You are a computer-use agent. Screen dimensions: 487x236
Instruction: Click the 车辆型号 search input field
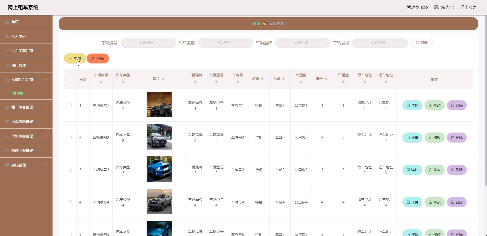380,43
